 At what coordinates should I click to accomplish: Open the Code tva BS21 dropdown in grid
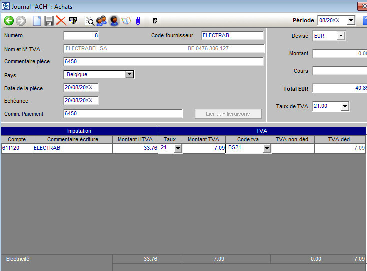click(267, 149)
